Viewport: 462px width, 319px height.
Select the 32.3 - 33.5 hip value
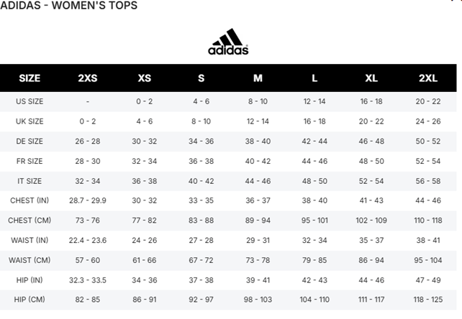click(x=88, y=279)
